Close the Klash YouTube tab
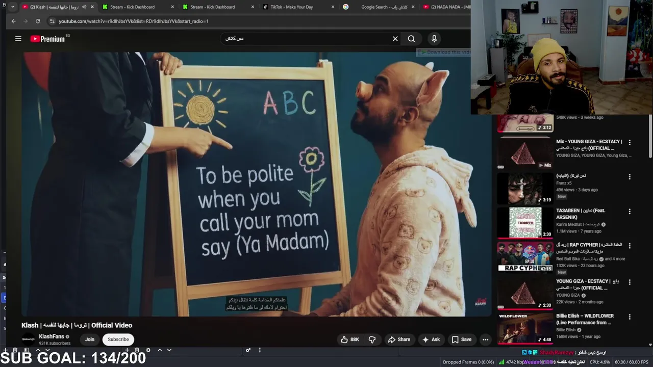Image resolution: width=653 pixels, height=367 pixels. [x=92, y=7]
